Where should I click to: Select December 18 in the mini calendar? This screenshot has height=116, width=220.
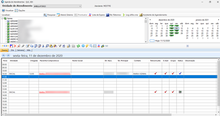point(177,31)
